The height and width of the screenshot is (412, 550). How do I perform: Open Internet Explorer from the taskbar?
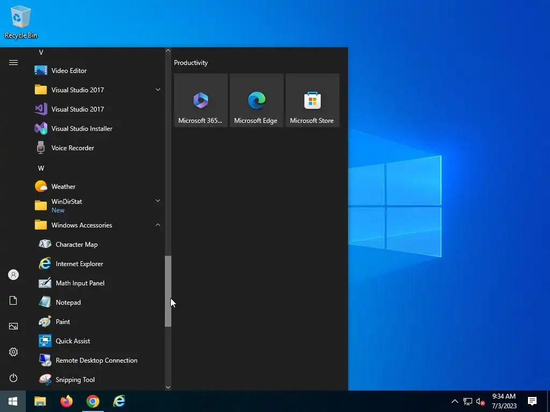click(x=119, y=401)
